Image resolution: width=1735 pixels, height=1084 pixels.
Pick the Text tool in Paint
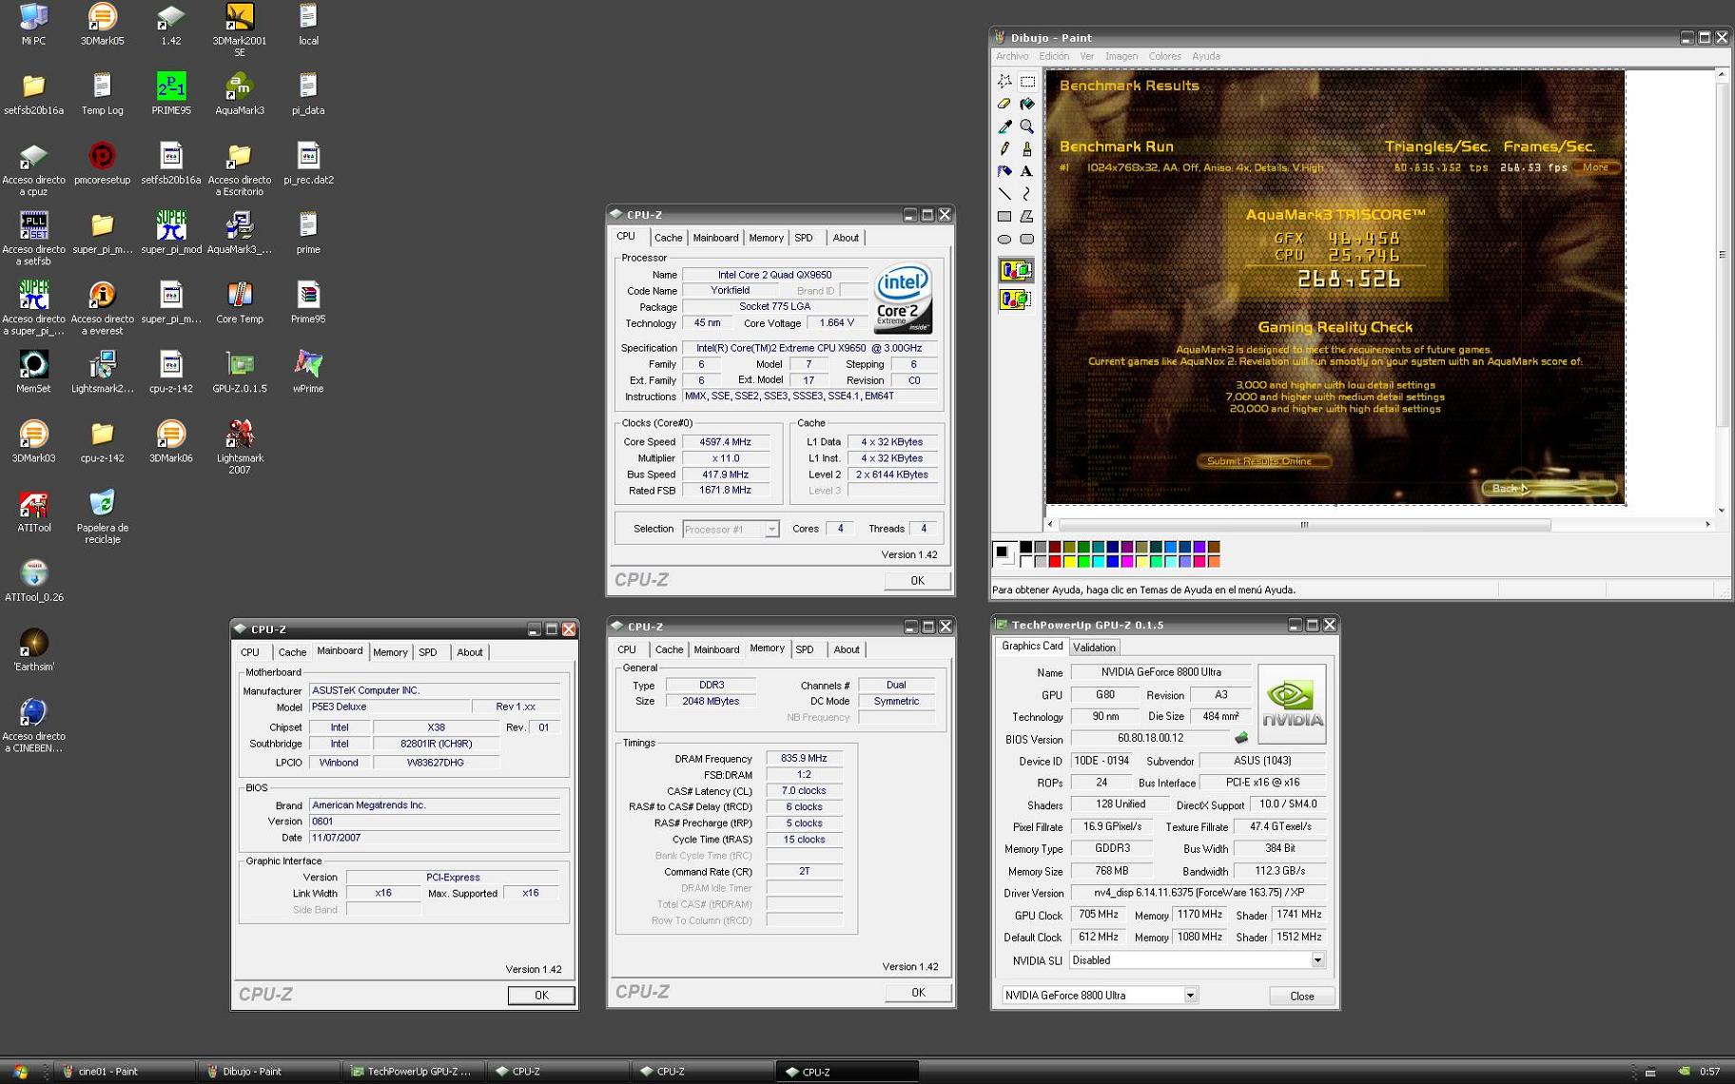1027,172
